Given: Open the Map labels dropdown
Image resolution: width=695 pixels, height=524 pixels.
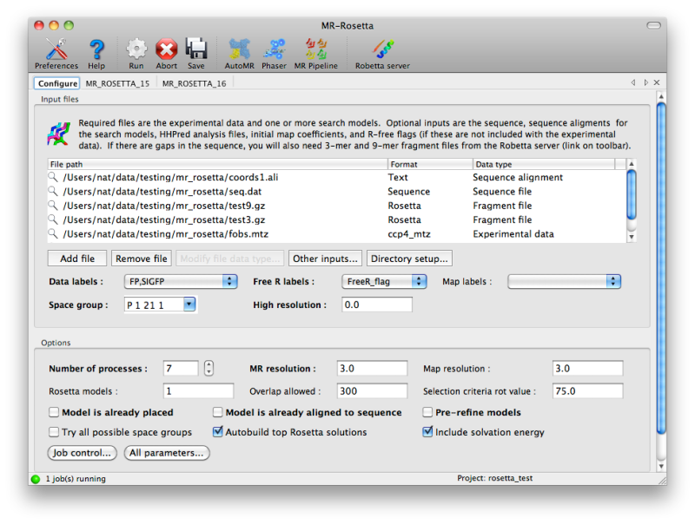Looking at the screenshot, I should (565, 281).
